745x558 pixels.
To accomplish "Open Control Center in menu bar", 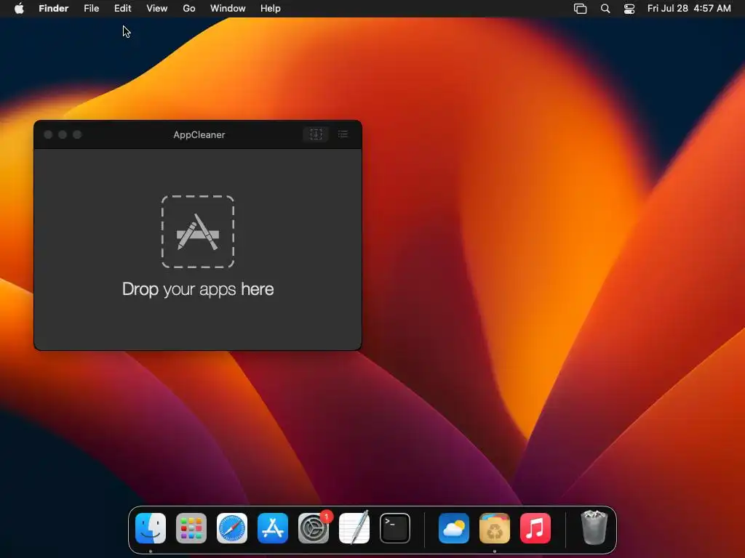I will click(629, 9).
